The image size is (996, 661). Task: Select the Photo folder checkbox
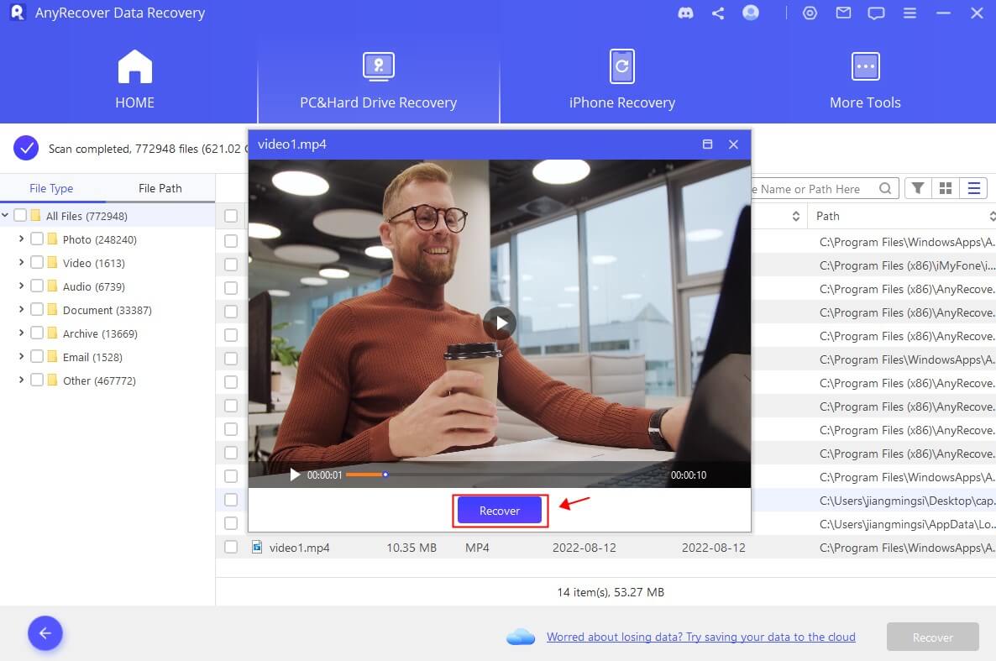[x=36, y=239]
